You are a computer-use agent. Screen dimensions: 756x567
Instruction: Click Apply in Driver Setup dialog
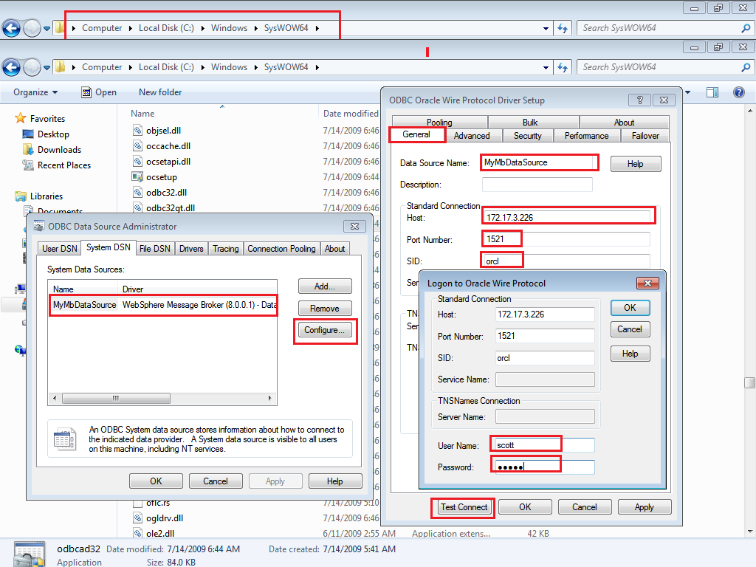(x=644, y=506)
